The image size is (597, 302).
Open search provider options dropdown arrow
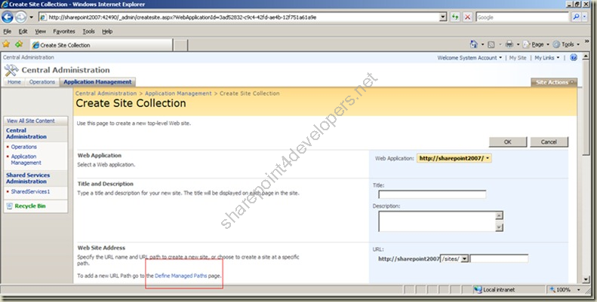(x=585, y=17)
